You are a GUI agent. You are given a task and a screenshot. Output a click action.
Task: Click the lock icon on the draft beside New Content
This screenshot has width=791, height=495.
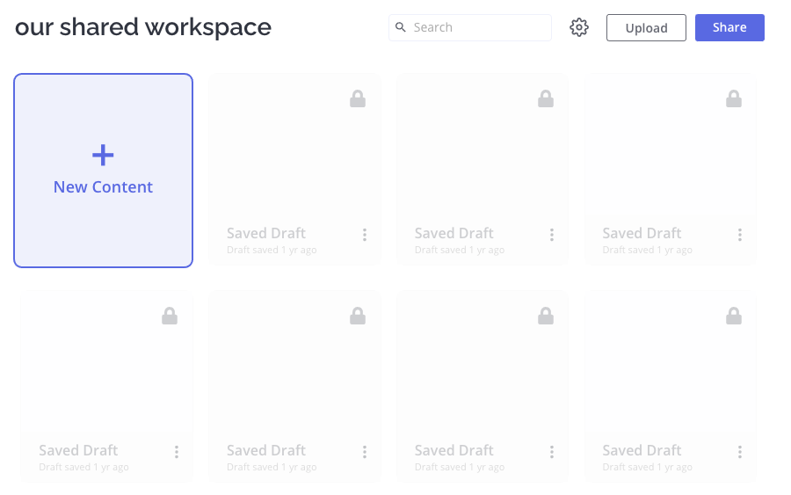[x=358, y=98]
